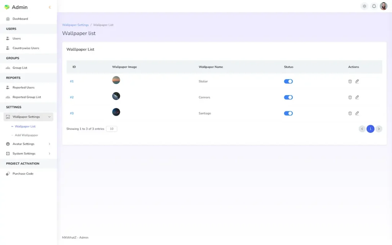Click the Avatar Settings icon
Image resolution: width=392 pixels, height=245 pixels.
point(8,144)
